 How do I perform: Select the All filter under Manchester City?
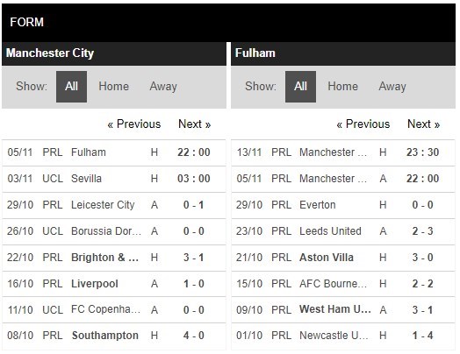[x=71, y=87]
